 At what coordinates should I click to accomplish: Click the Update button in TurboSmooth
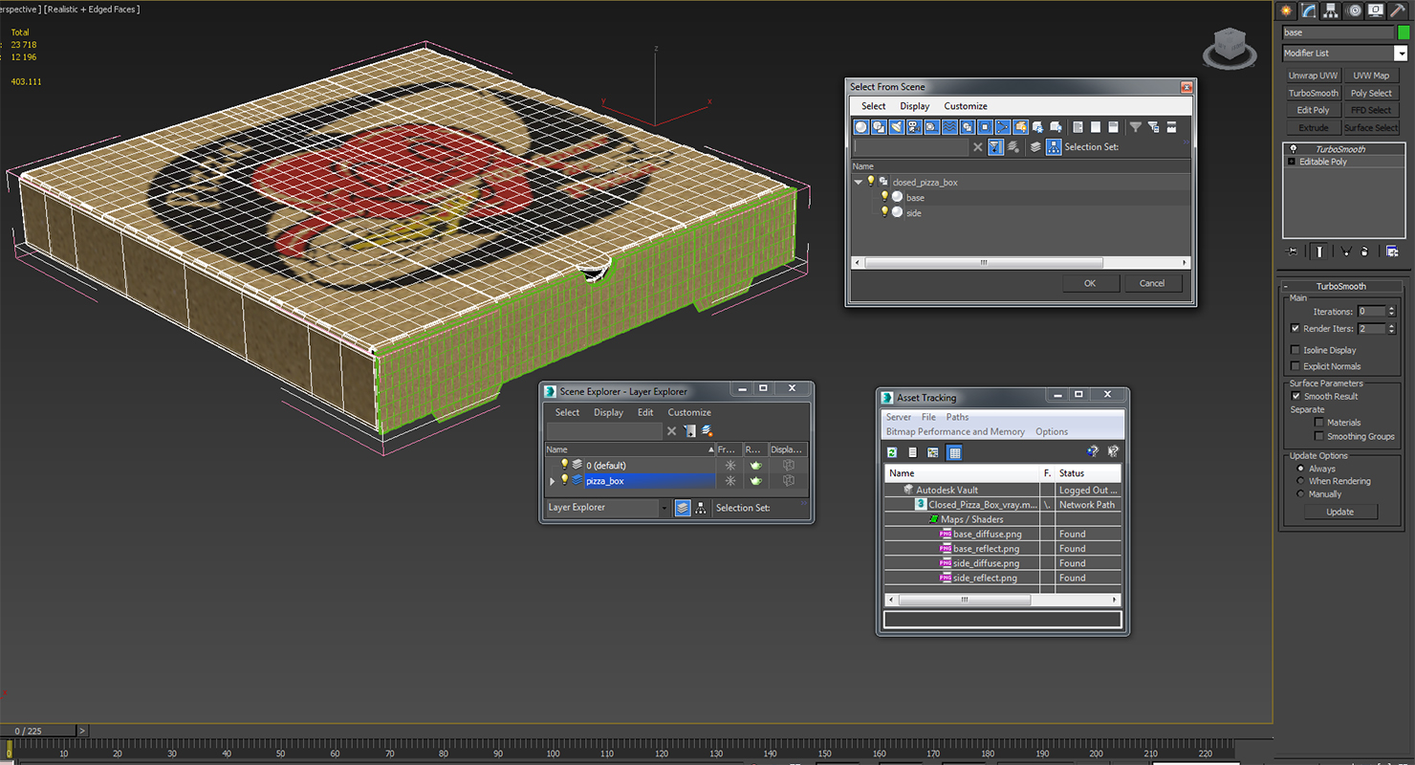[x=1339, y=512]
